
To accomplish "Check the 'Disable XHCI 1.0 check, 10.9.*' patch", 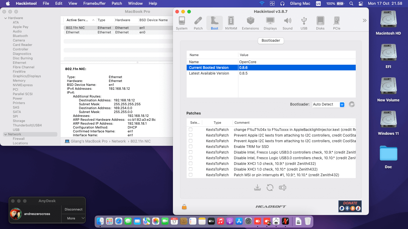I will tap(191, 163).
